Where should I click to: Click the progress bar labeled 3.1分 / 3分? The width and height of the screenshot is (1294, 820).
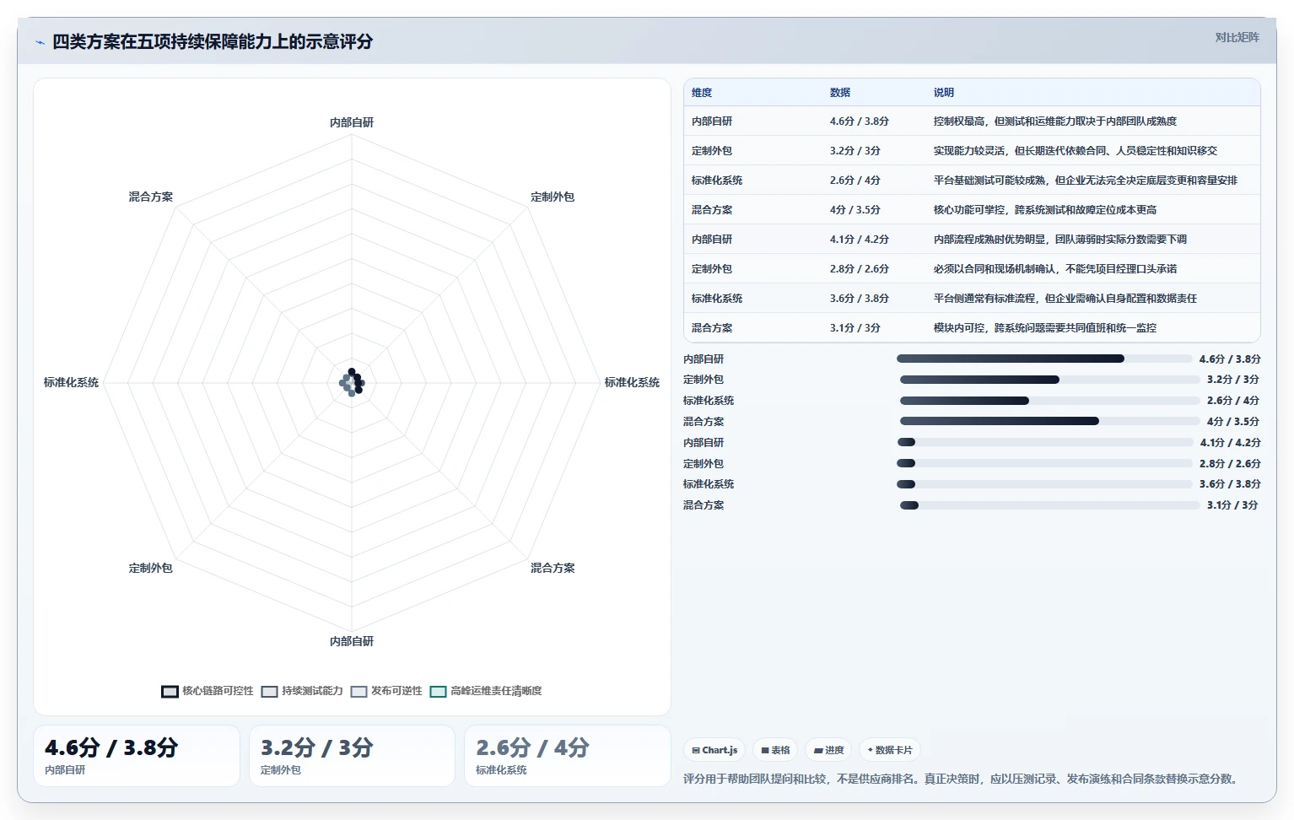coord(1050,505)
